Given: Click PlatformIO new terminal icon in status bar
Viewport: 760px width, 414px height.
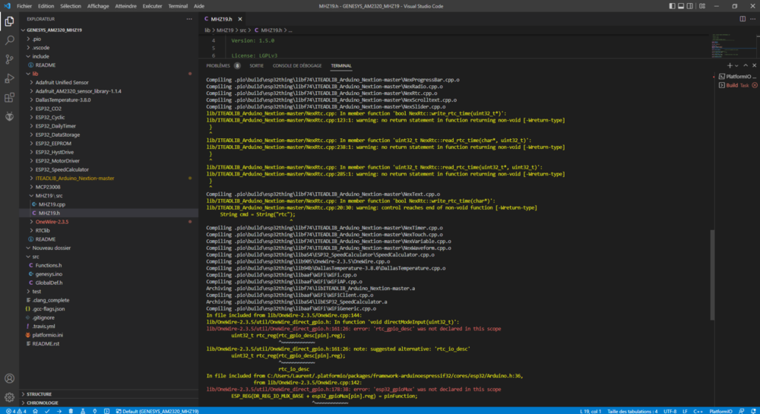Looking at the screenshot, I should coord(106,411).
